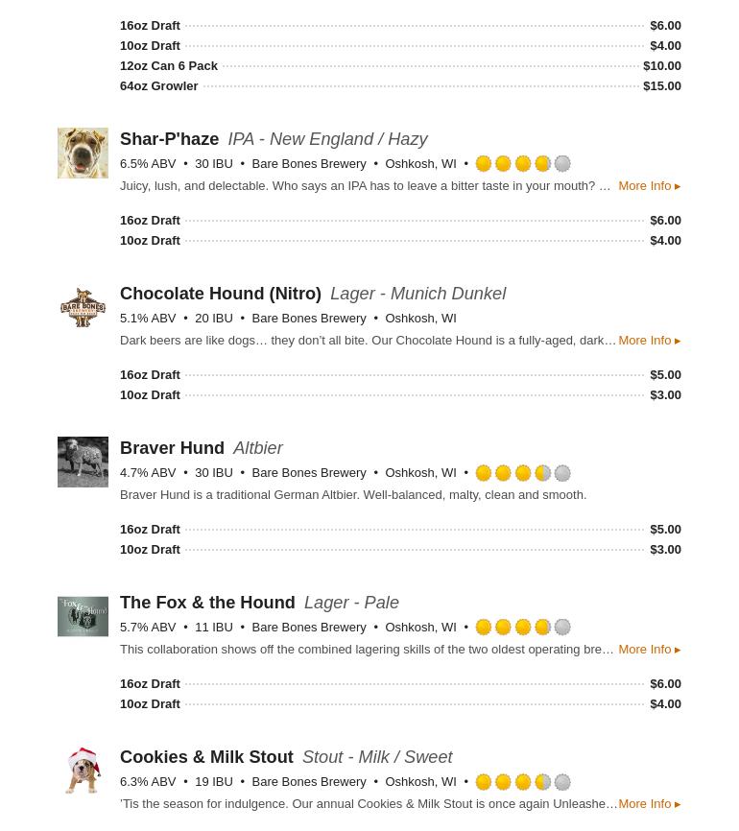Viewport: 739px width, 831px height.
Task: Open the Chocolate Hound (Nitro) beer title
Action: 221,294
